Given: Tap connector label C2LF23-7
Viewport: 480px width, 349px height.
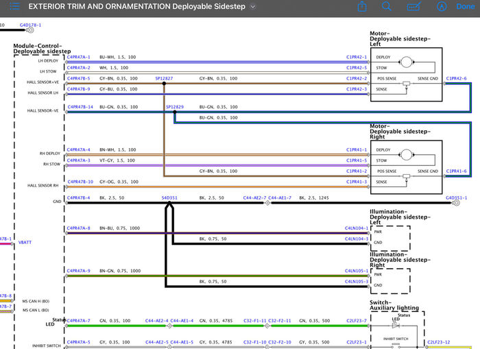Looking at the screenshot, I should coord(357,320).
